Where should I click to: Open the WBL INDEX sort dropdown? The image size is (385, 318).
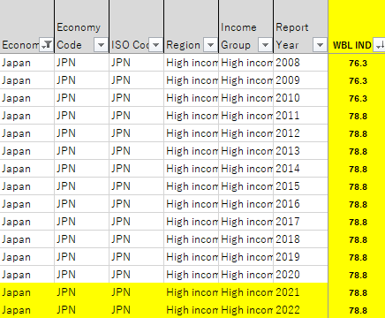point(380,45)
